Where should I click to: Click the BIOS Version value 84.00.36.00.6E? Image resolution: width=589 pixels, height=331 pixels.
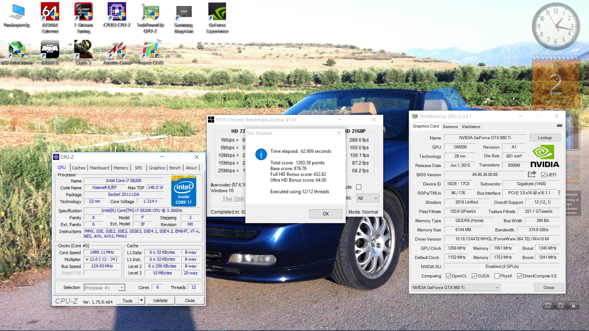pyautogui.click(x=485, y=174)
